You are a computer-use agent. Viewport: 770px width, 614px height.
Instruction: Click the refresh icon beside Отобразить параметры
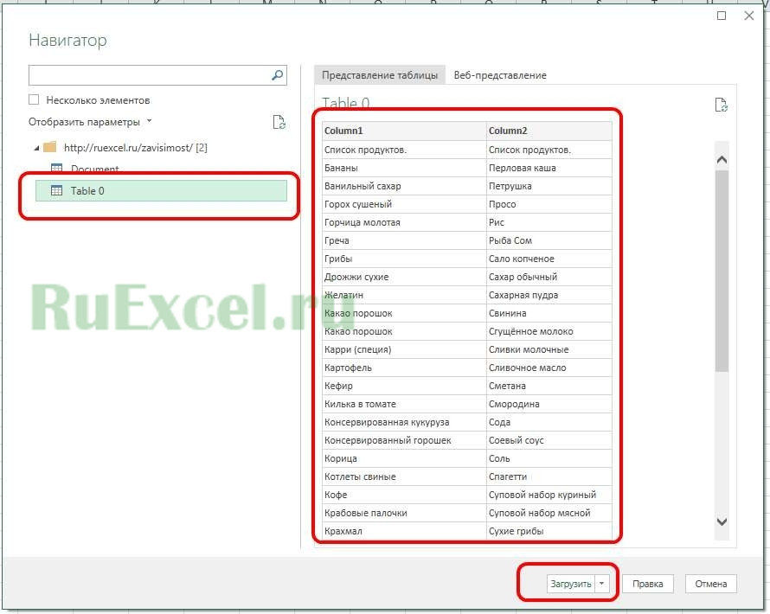(x=279, y=122)
